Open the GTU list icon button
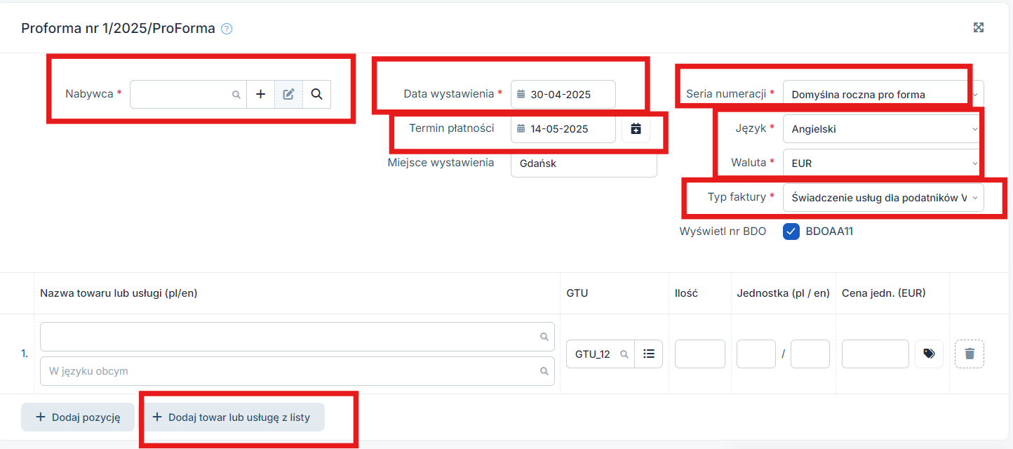This screenshot has height=449, width=1013. 649,354
